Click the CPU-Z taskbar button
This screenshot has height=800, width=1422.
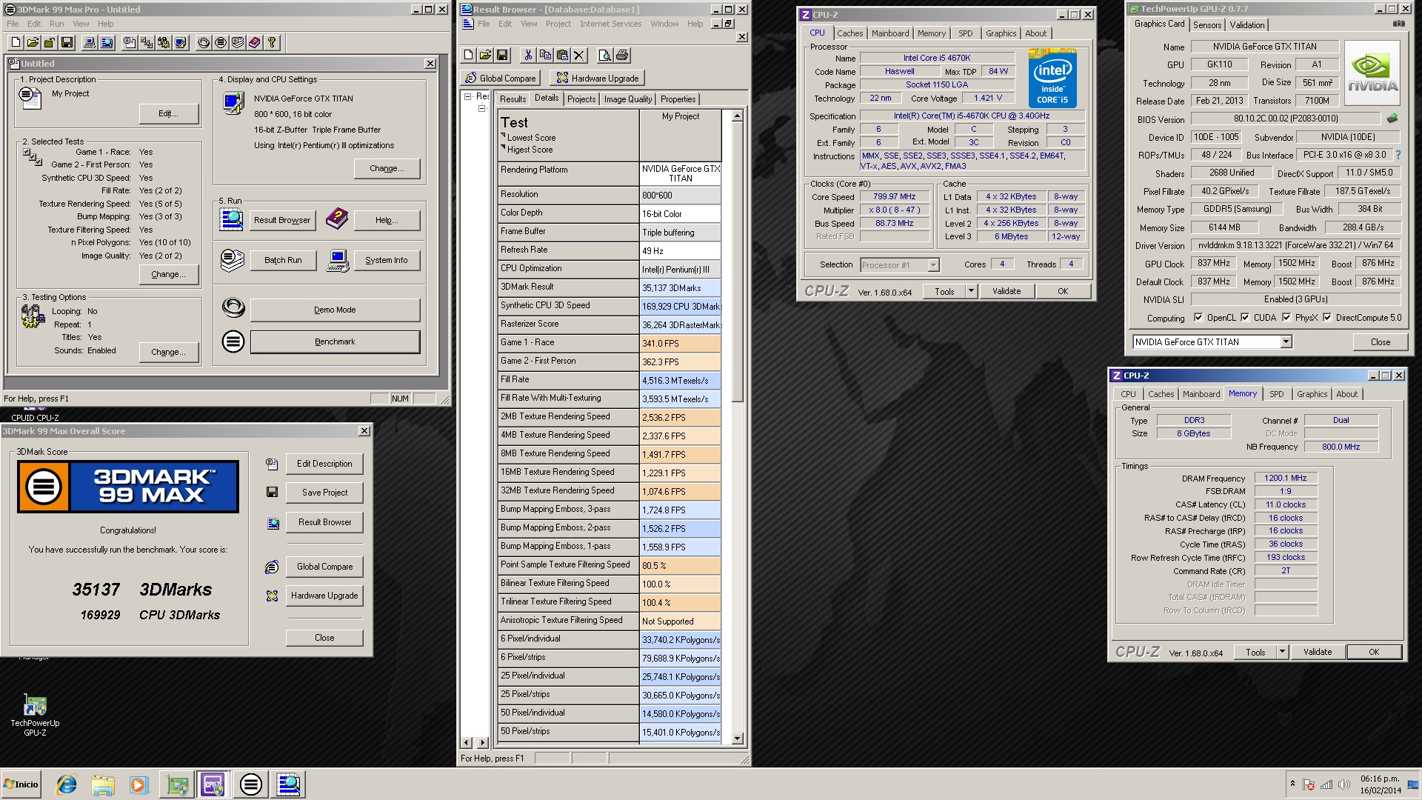213,784
